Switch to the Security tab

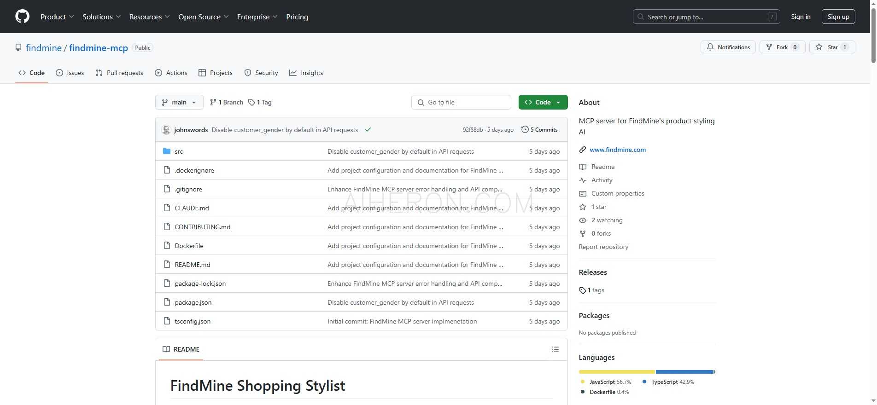(x=261, y=73)
